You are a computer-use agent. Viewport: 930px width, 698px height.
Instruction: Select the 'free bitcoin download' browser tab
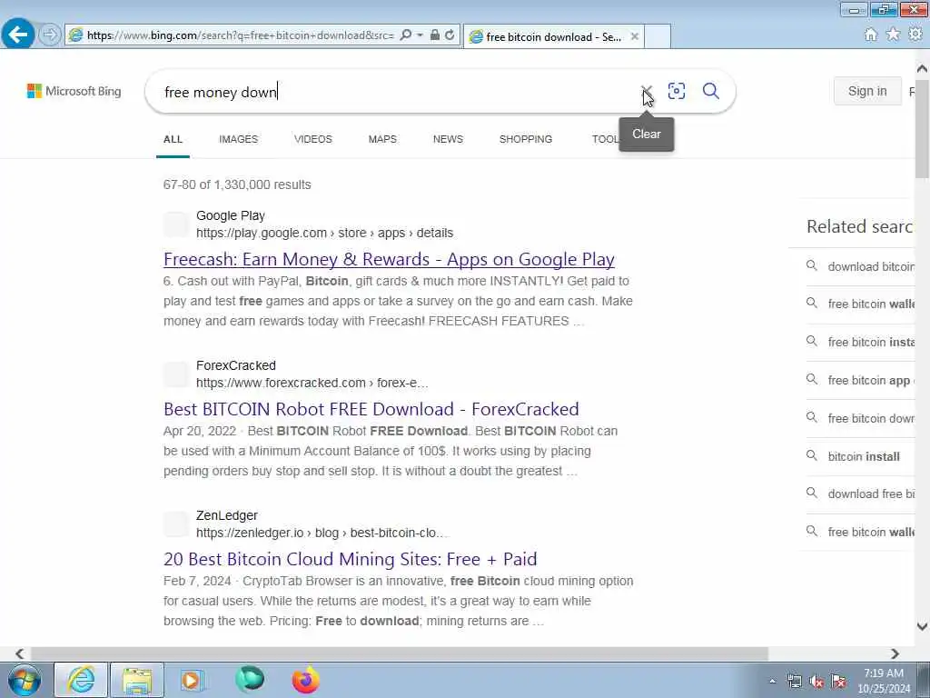pyautogui.click(x=553, y=36)
